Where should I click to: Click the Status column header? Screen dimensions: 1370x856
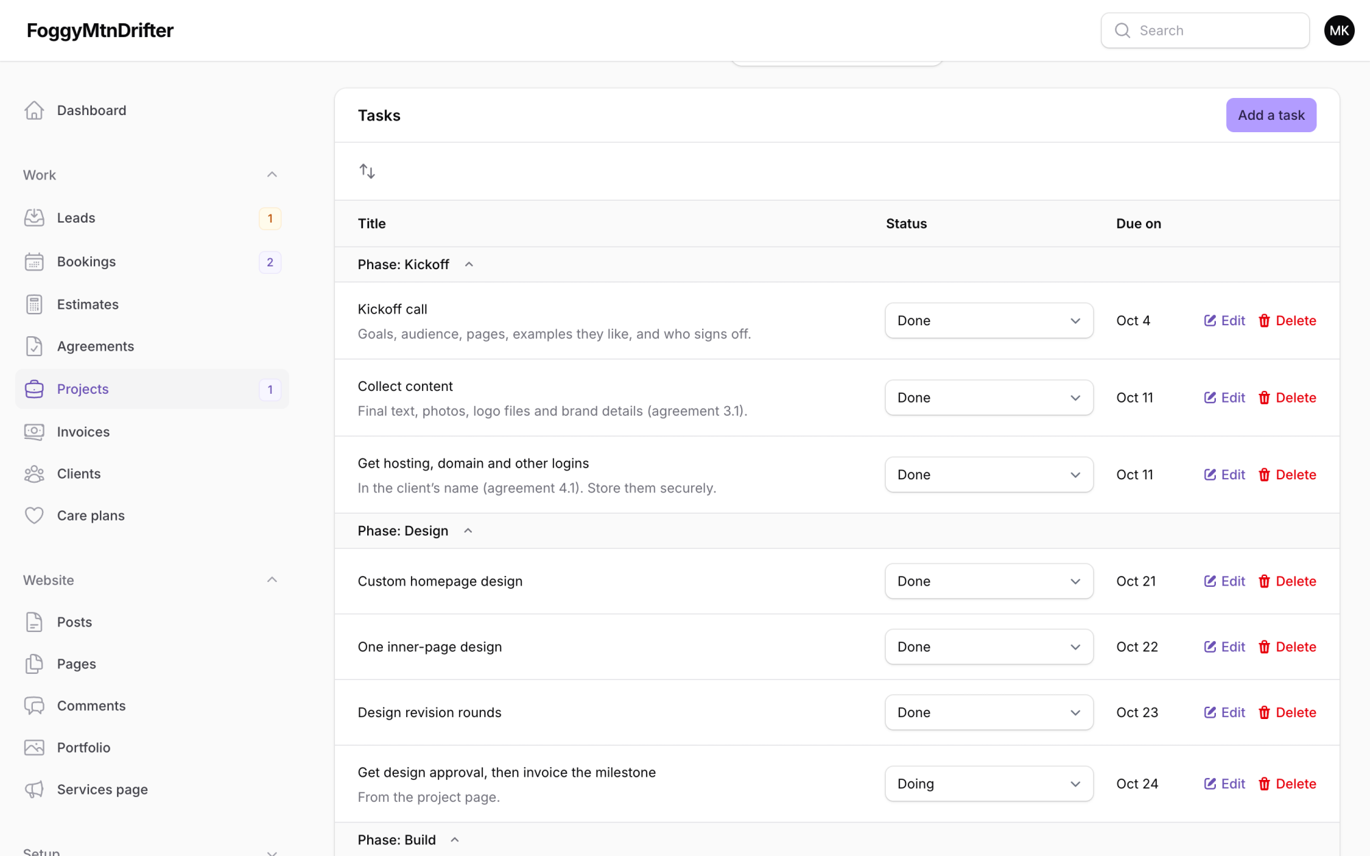pos(906,223)
